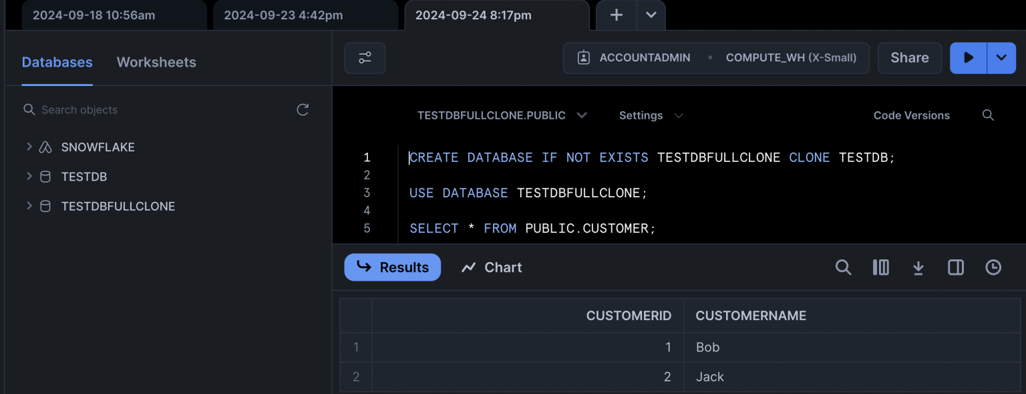Expand the TESTDBFULLCLONE database node
This screenshot has height=394, width=1026.
(x=29, y=206)
